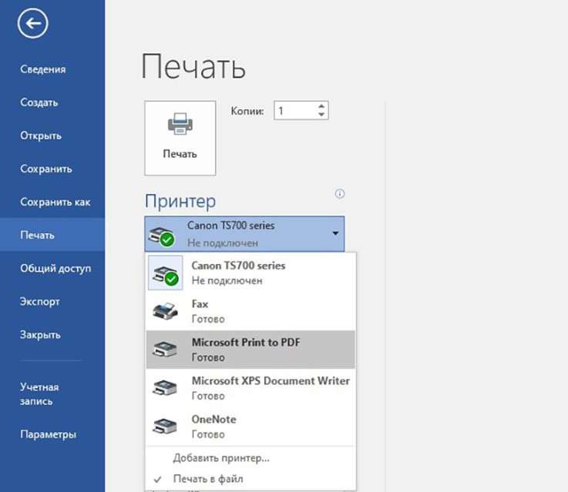Collapse the printer dropdown arrow
This screenshot has height=492, width=568.
[335, 233]
